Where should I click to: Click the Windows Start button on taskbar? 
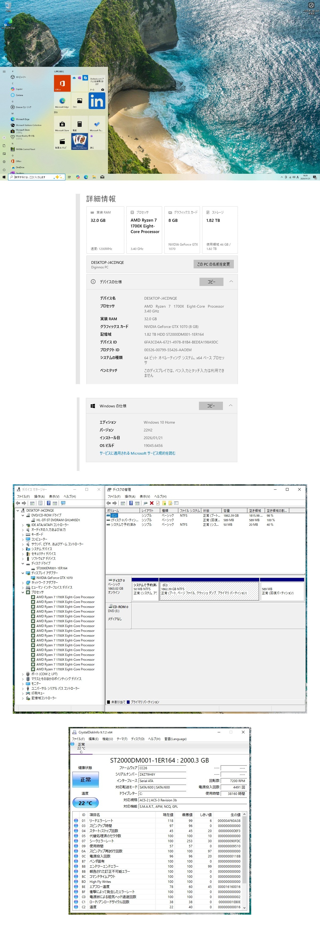coord(4,177)
